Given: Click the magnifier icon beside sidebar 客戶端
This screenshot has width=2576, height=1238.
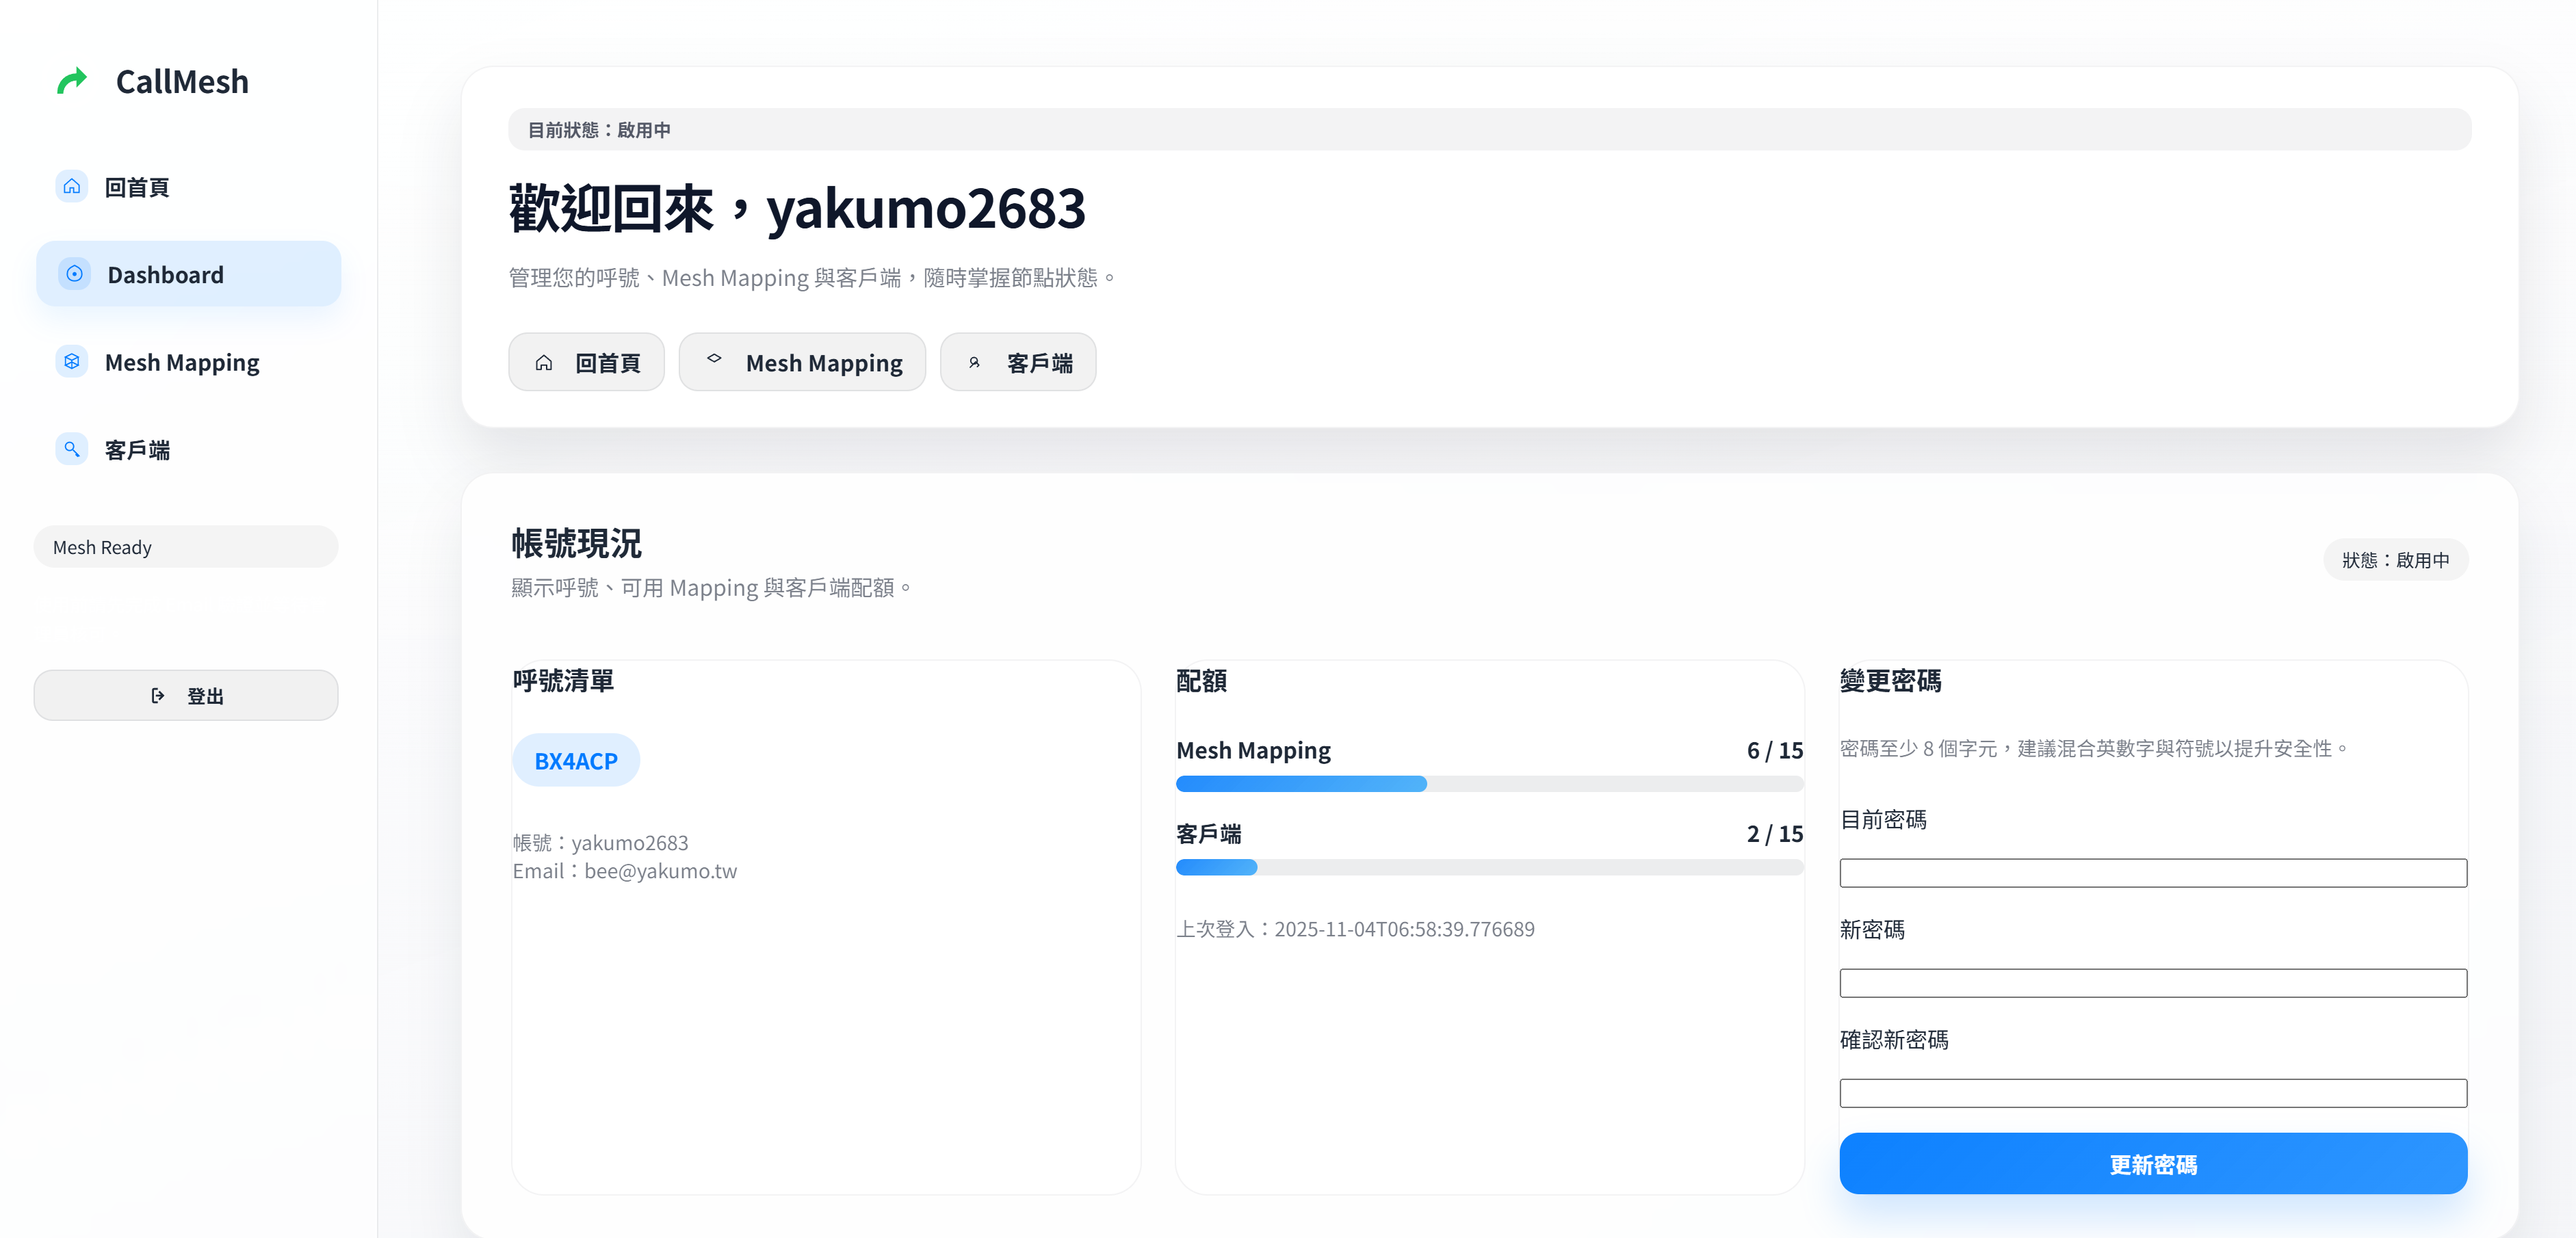Looking at the screenshot, I should tap(72, 449).
